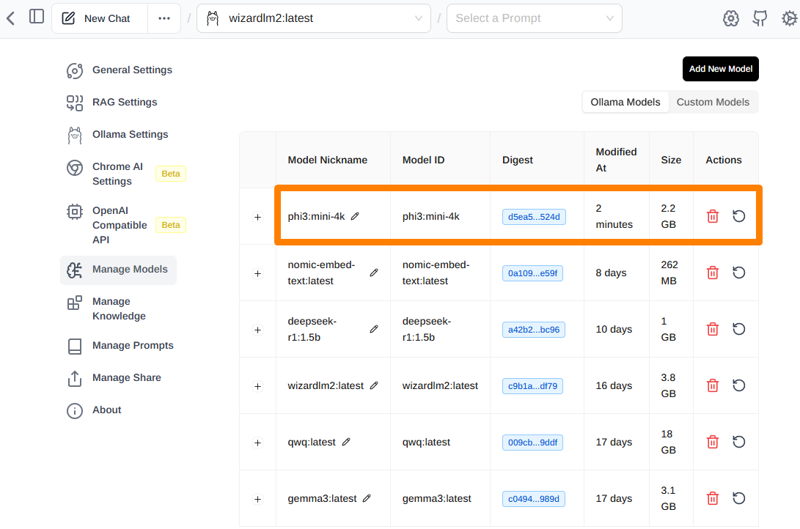The height and width of the screenshot is (529, 800).
Task: Open the Select a Prompt dropdown
Action: (x=534, y=18)
